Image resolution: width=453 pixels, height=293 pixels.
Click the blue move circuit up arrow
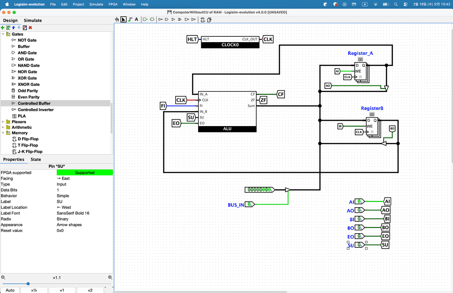14,27
